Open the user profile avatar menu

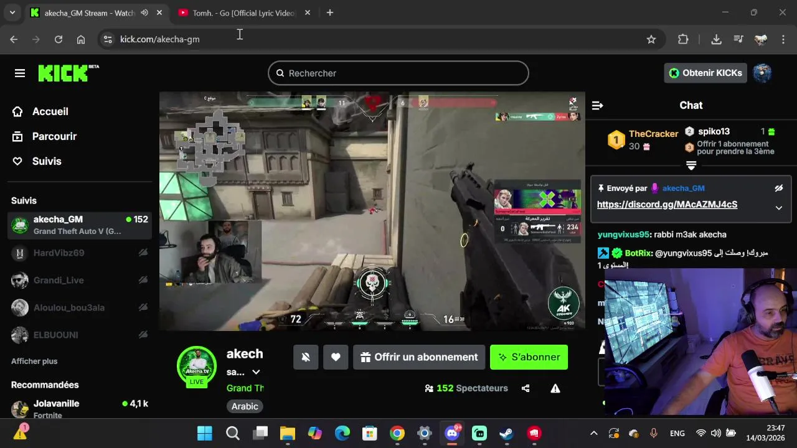coord(762,73)
